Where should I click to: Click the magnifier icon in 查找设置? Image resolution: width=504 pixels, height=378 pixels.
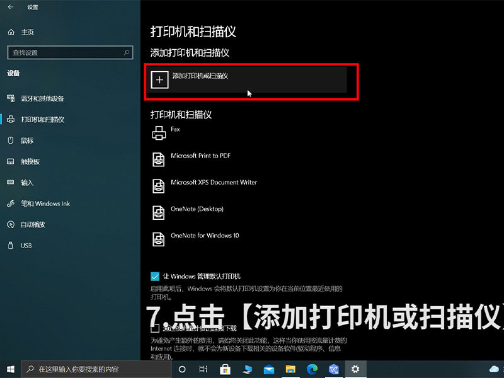point(127,52)
